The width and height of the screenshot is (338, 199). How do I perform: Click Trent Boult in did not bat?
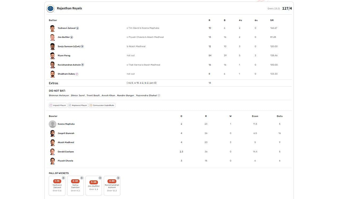(93, 95)
